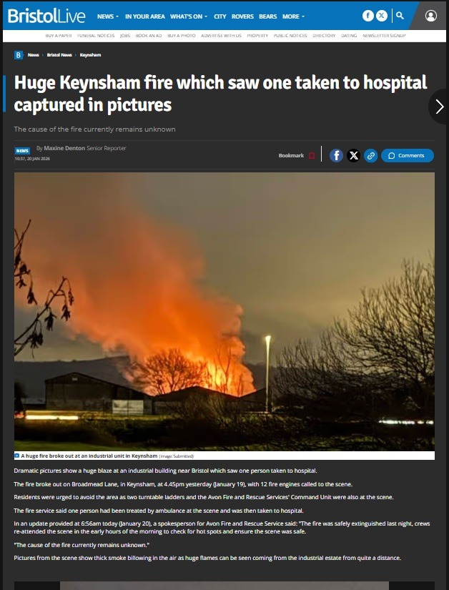Open the search magnifier icon

[x=400, y=16]
